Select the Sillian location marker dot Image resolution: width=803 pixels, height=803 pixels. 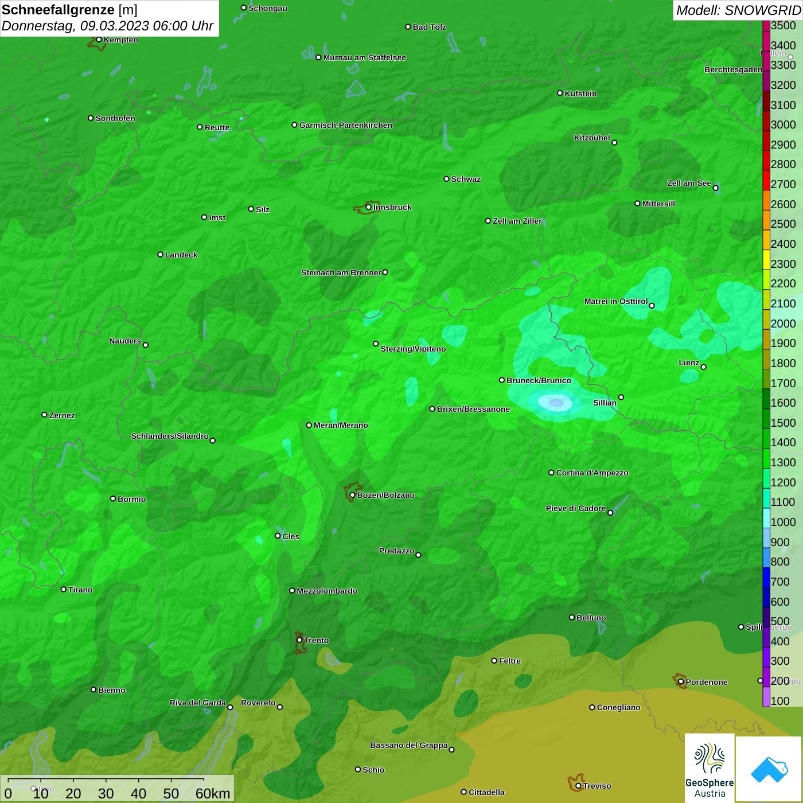621,397
